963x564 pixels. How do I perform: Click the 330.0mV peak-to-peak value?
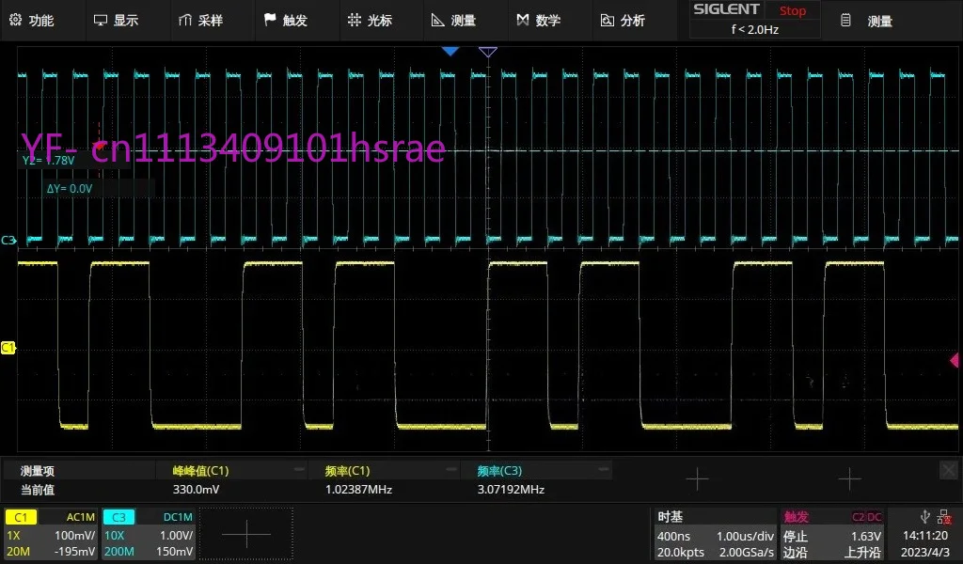196,489
